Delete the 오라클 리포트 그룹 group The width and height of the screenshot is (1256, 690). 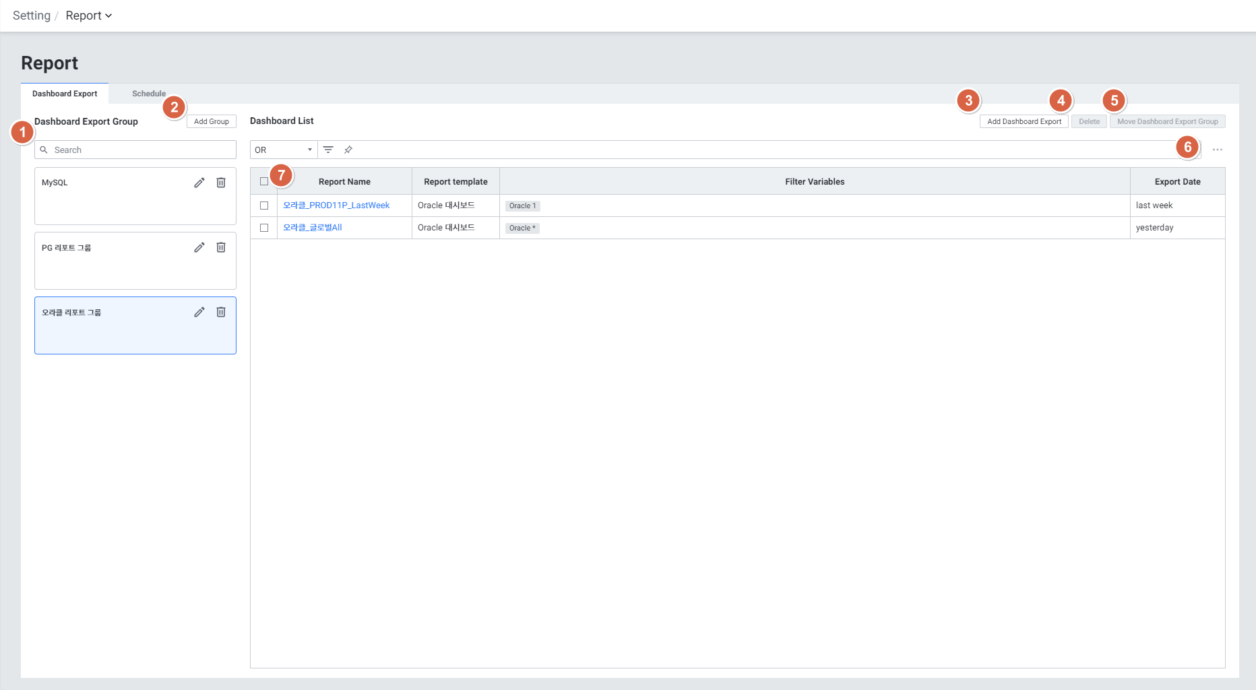click(221, 312)
